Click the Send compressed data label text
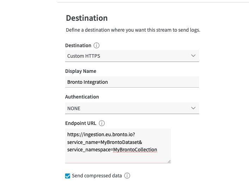Viewport: 249px width, 189px height. [97, 176]
